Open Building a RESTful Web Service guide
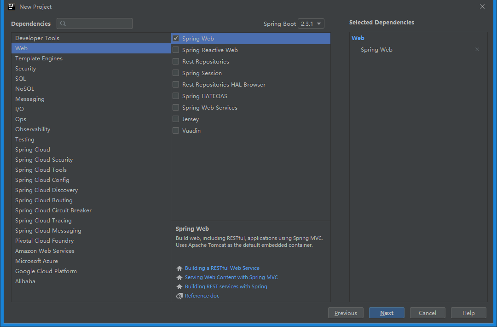 click(x=222, y=269)
